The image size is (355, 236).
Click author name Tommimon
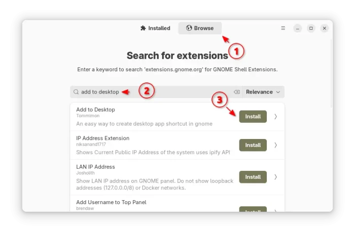point(88,116)
